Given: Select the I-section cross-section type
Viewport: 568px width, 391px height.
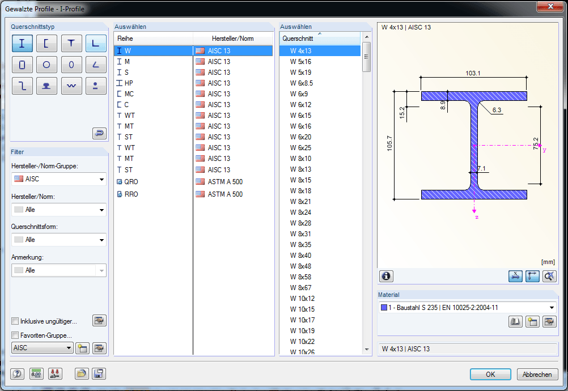Looking at the screenshot, I should [22, 44].
